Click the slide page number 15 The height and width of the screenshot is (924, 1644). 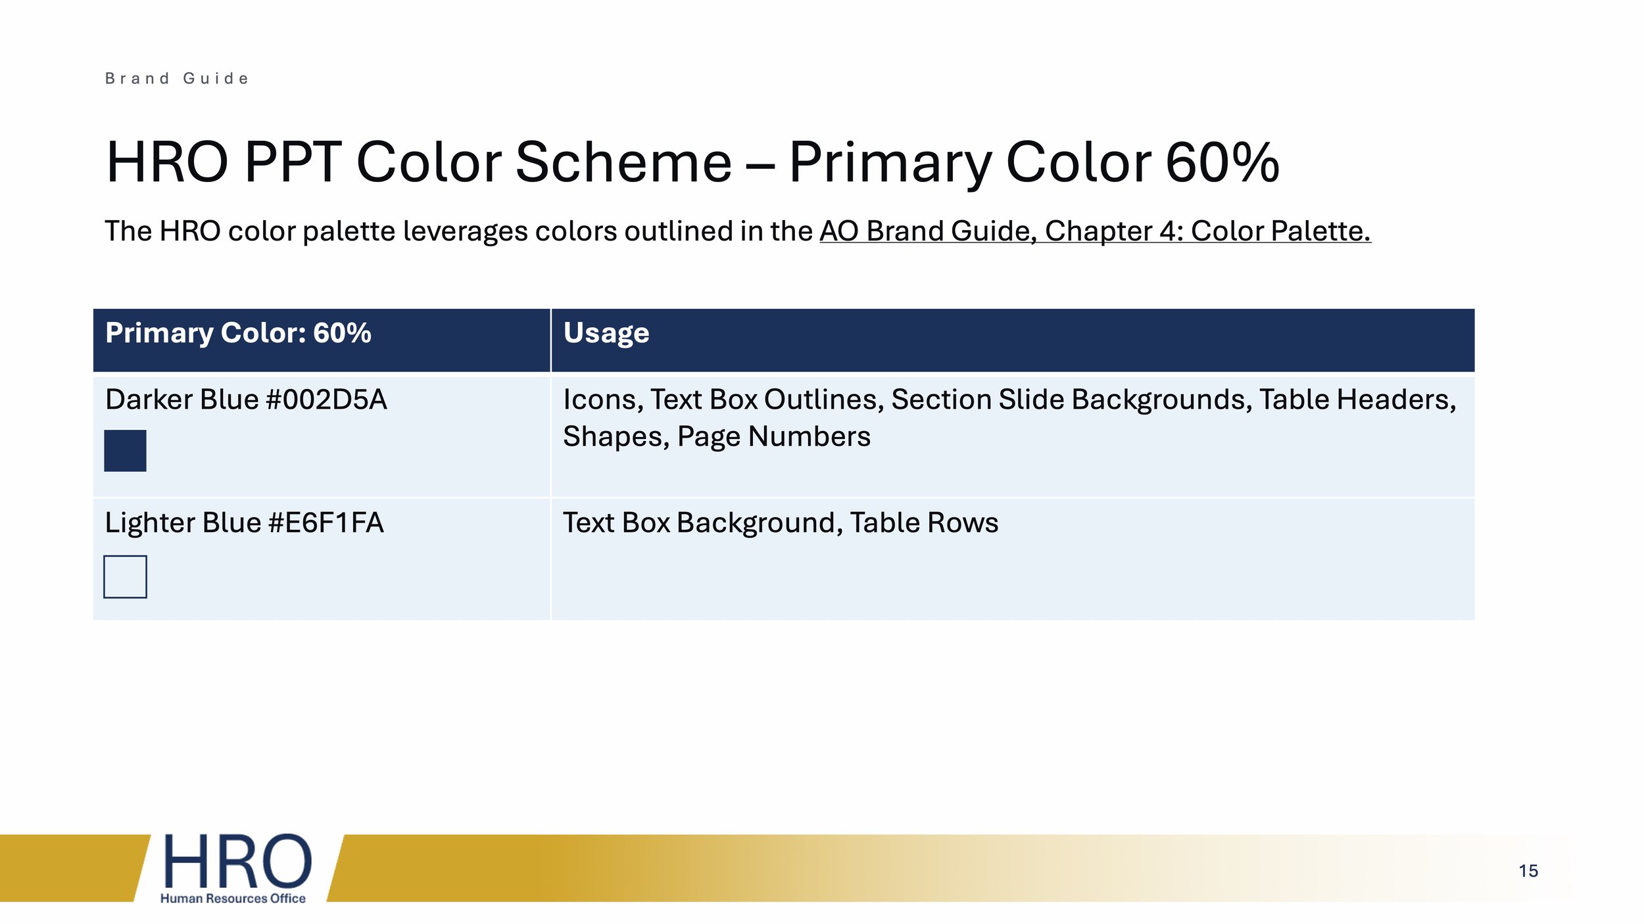pyautogui.click(x=1528, y=871)
